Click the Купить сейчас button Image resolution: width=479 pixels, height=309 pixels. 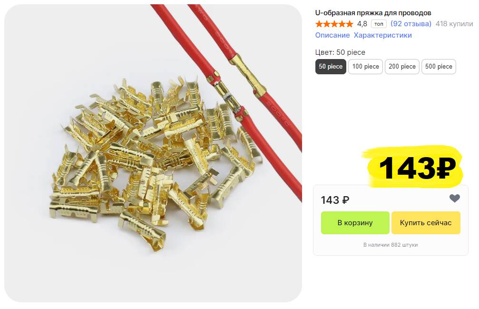(426, 223)
